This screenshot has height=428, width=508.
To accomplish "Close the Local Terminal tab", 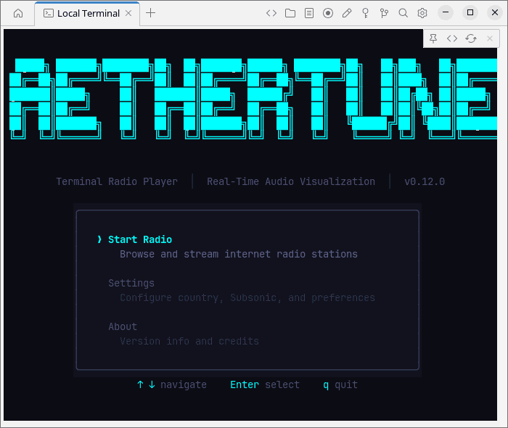I will 128,13.
